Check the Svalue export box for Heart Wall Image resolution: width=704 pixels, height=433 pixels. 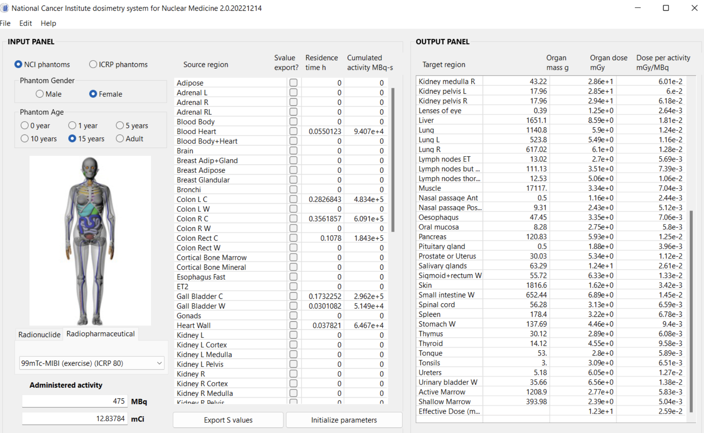[x=294, y=325]
